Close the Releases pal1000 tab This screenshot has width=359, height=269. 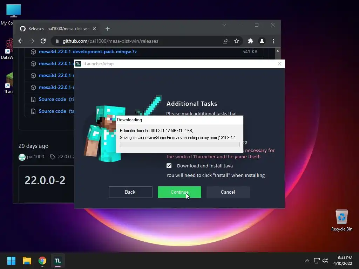[x=94, y=29]
